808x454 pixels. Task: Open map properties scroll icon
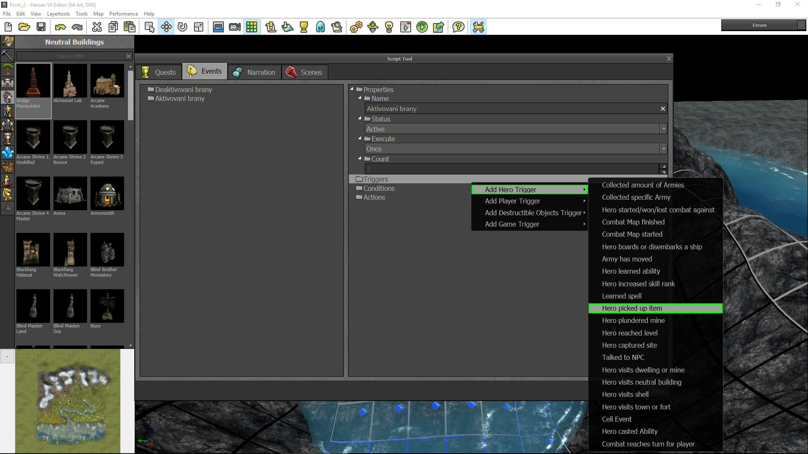coord(271,27)
